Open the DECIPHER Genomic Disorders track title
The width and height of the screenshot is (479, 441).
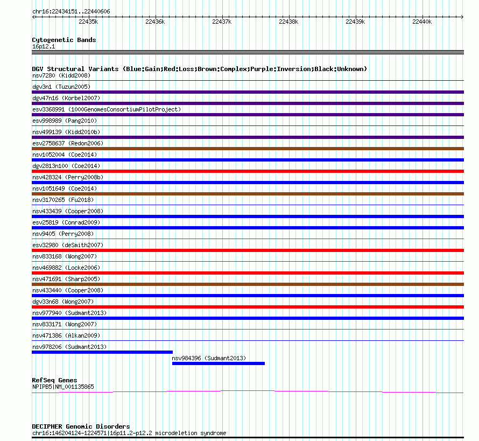(81, 426)
